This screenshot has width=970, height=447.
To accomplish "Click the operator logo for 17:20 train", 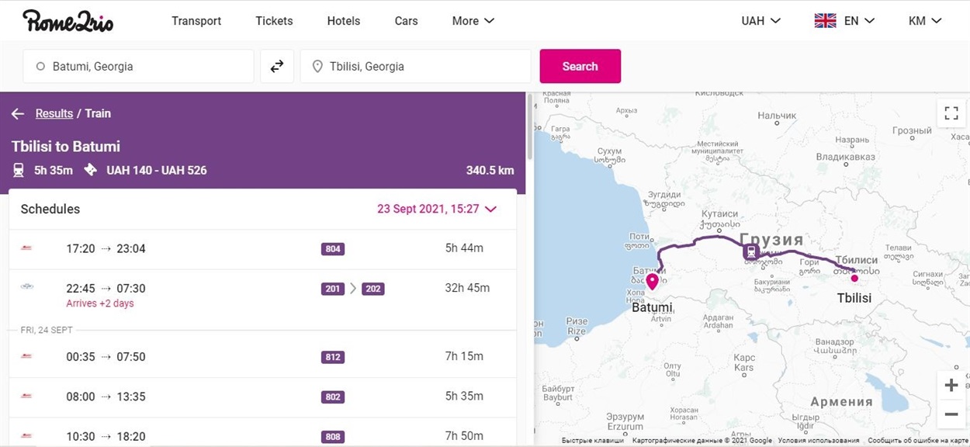I will 26,248.
